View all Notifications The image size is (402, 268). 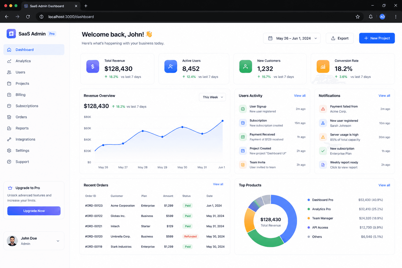pyautogui.click(x=384, y=96)
